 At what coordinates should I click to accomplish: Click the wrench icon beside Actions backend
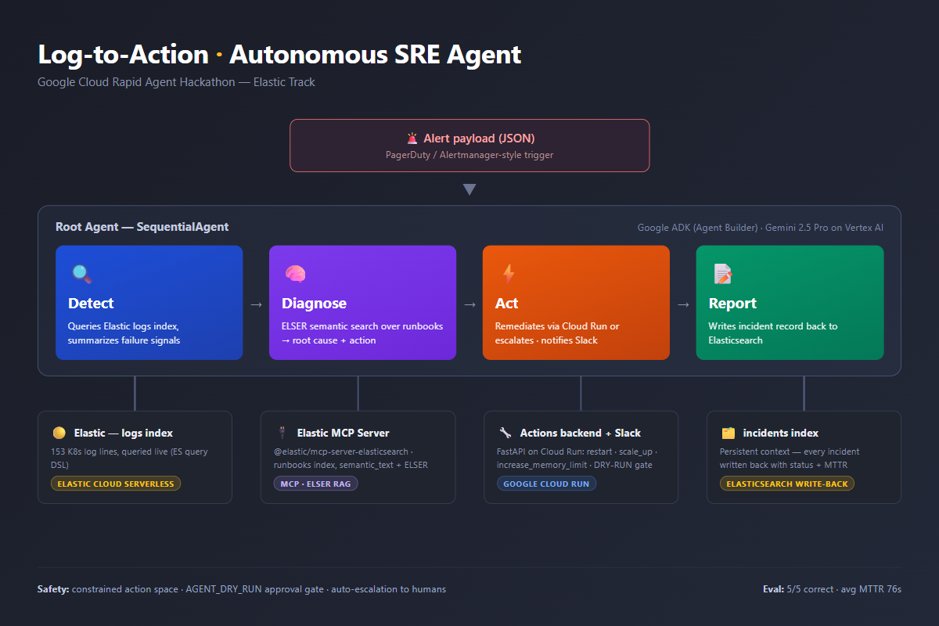[x=505, y=433]
